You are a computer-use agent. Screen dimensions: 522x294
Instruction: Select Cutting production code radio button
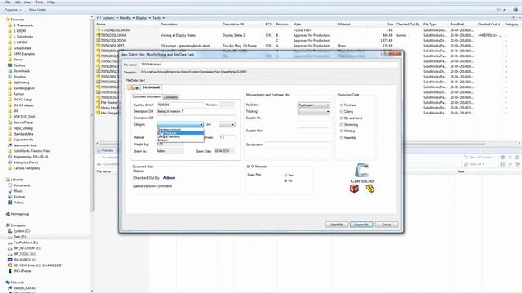(x=342, y=112)
